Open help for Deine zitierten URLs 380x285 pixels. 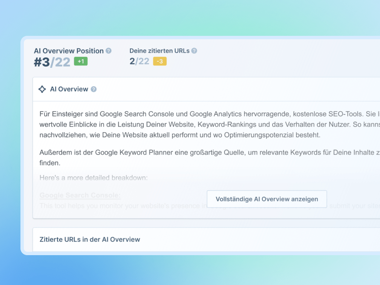point(194,51)
